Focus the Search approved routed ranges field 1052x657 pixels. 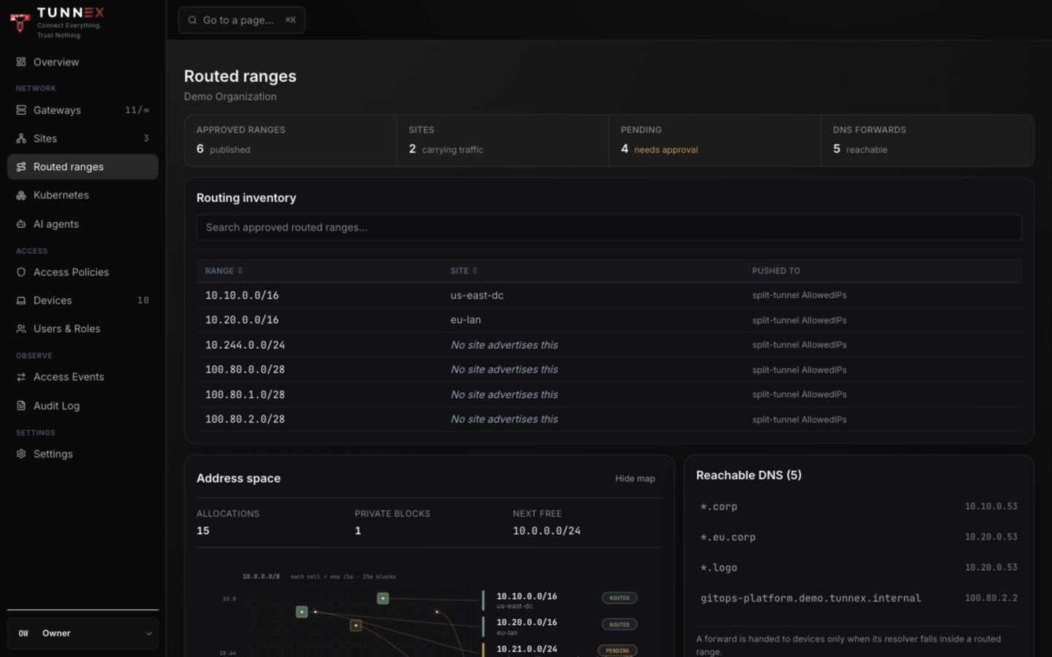(x=609, y=228)
